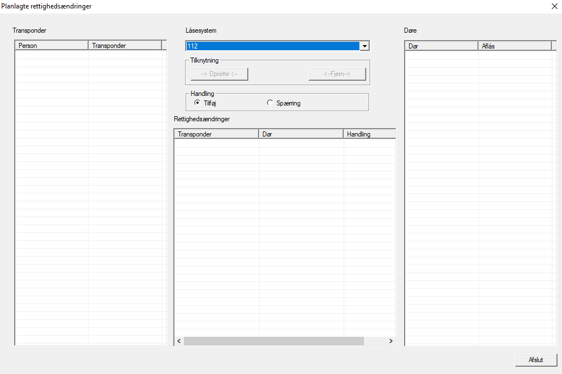Click the horizontal scrollbar thumb
The width and height of the screenshot is (562, 374).
[274, 341]
